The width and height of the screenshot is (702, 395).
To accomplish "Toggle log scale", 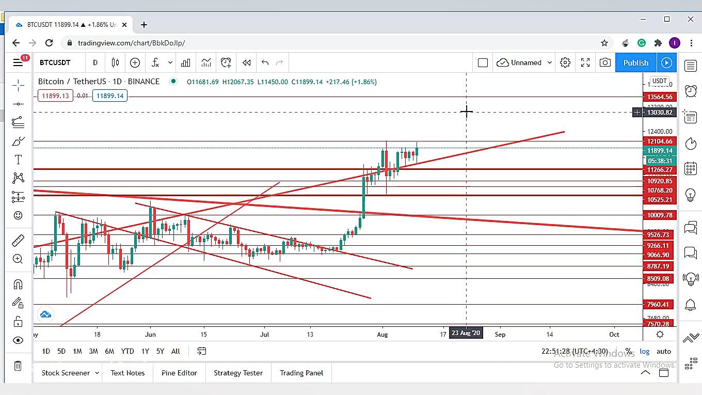I will click(x=645, y=351).
